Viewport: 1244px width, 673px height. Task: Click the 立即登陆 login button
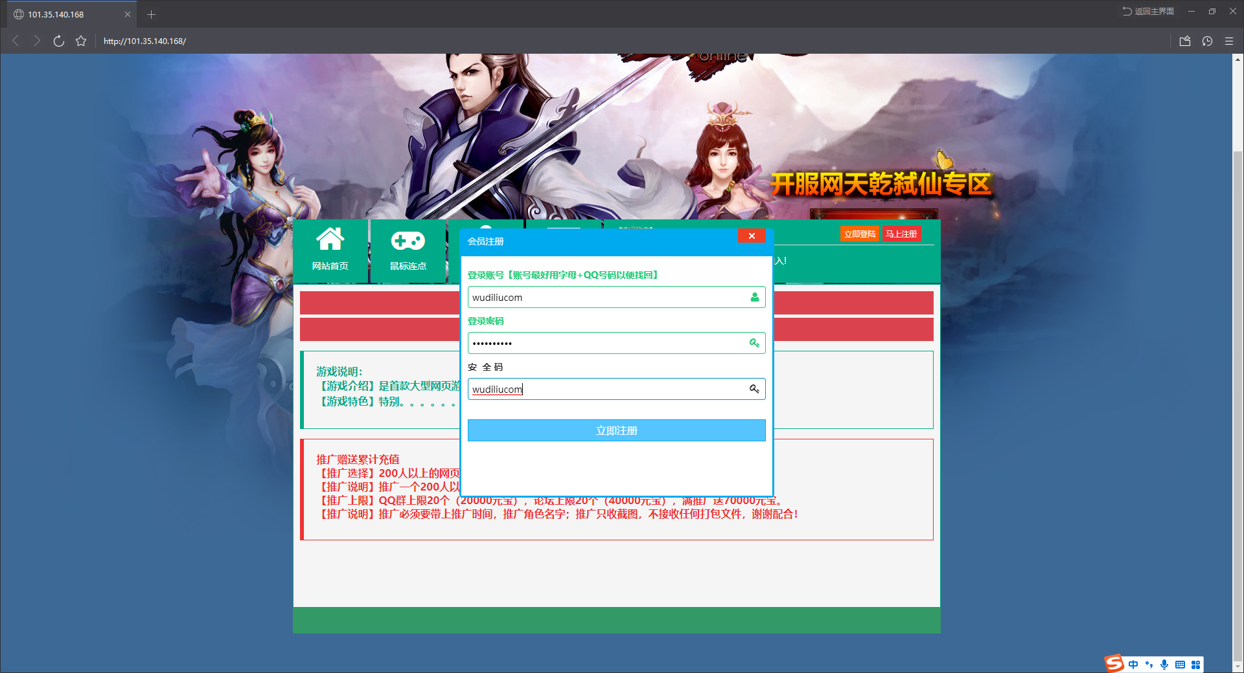tap(860, 234)
